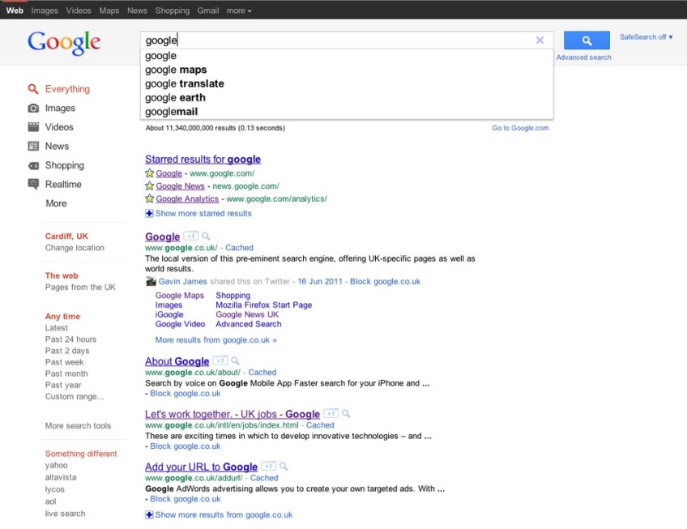This screenshot has height=529, width=687.
Task: Choose the 'google translate' suggestion
Action: [185, 83]
